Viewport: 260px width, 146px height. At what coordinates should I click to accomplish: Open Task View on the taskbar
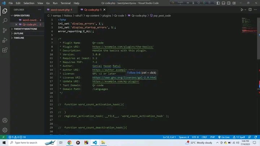[x=61, y=142]
